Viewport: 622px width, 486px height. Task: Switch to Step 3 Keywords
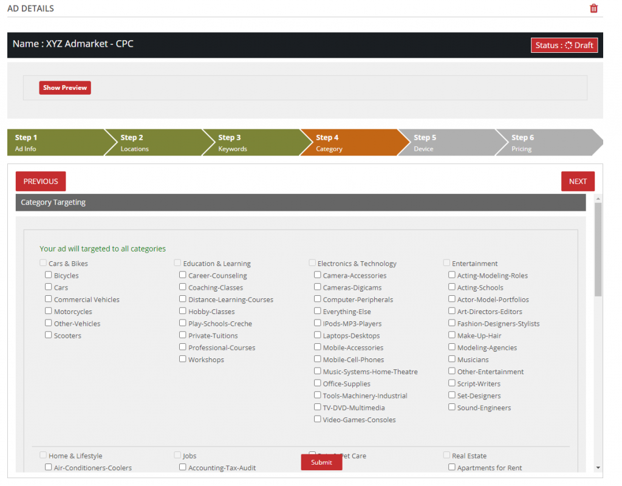[250, 143]
